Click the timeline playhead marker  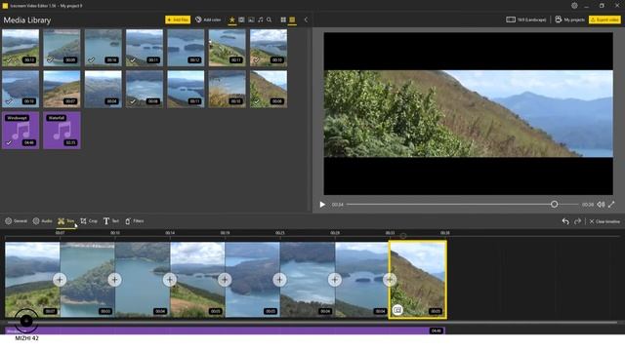[x=403, y=236]
